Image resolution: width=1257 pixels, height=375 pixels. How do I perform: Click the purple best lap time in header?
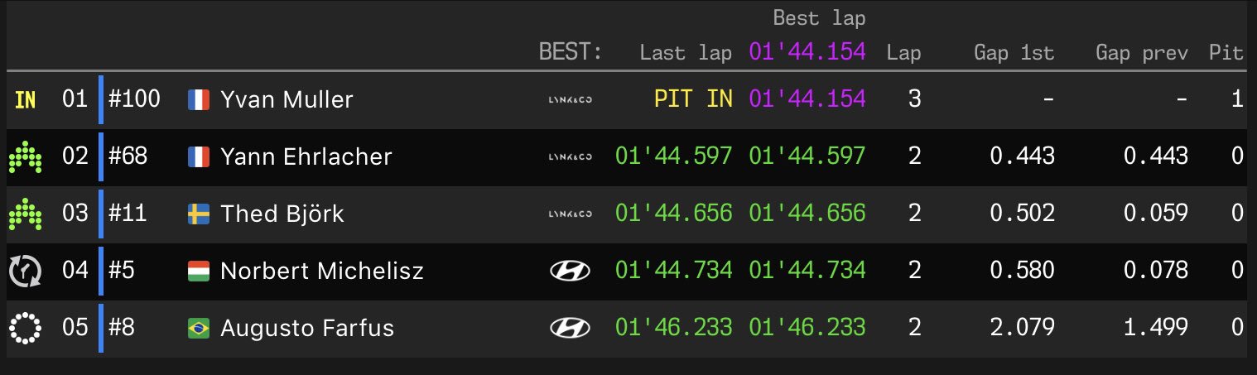point(807,52)
